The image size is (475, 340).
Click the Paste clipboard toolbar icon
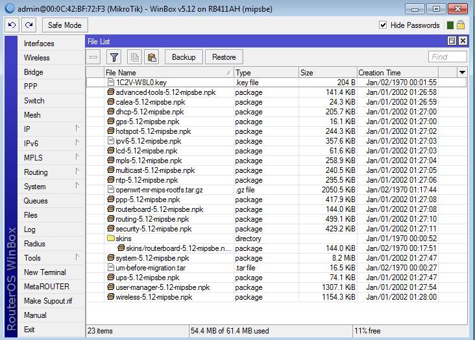click(x=152, y=57)
